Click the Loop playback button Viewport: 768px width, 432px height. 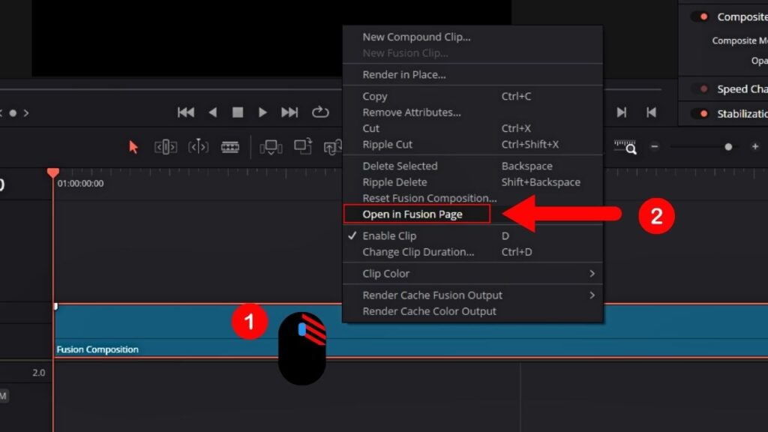click(x=321, y=111)
